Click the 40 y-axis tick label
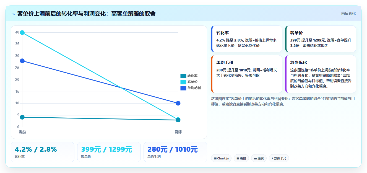 pyautogui.click(x=17, y=32)
